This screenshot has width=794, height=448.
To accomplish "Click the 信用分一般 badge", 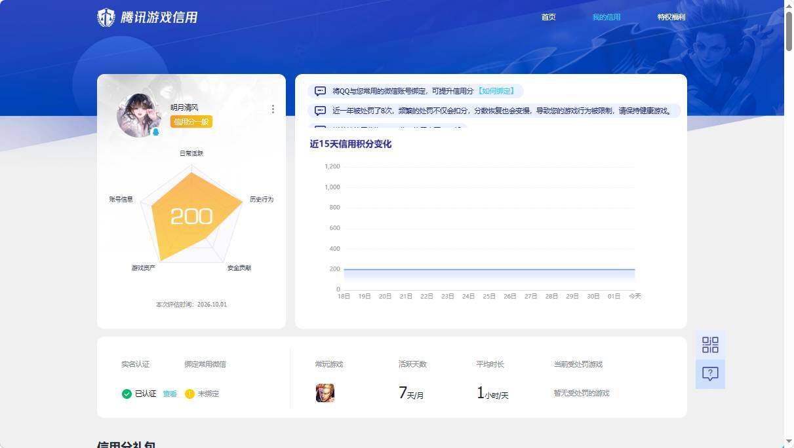I will click(191, 122).
